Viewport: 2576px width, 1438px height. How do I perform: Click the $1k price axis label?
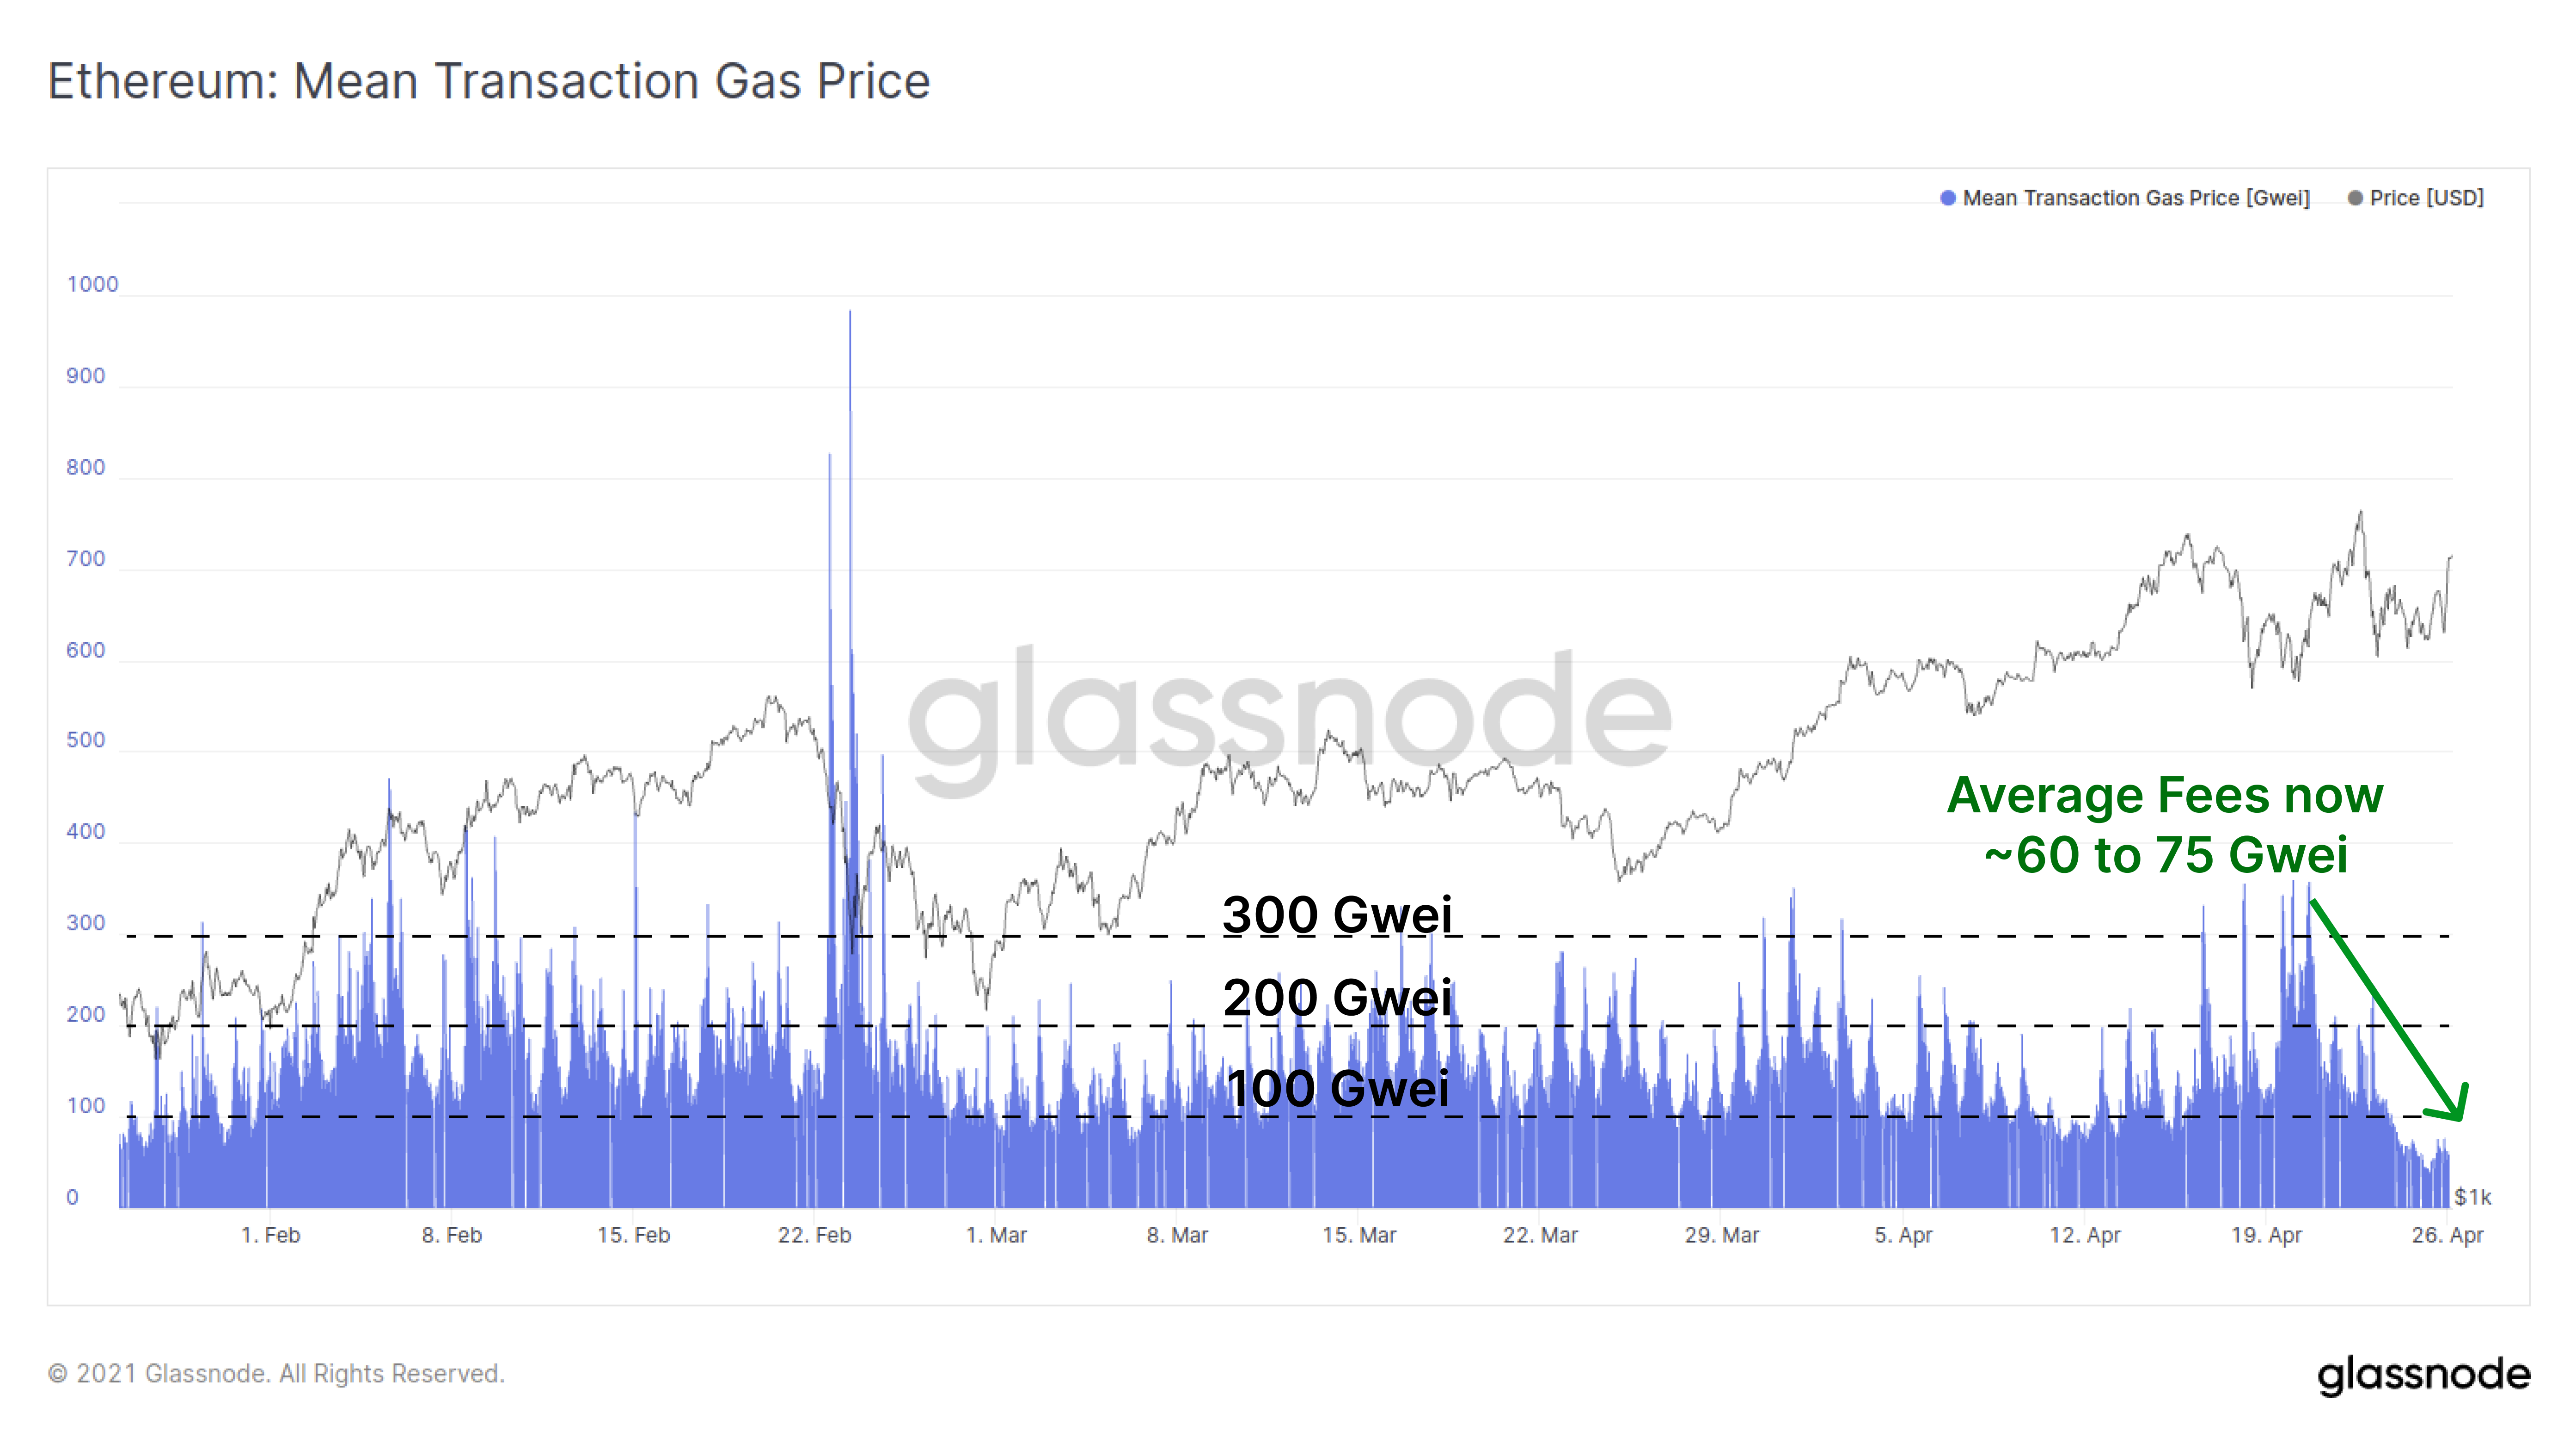2472,1197
